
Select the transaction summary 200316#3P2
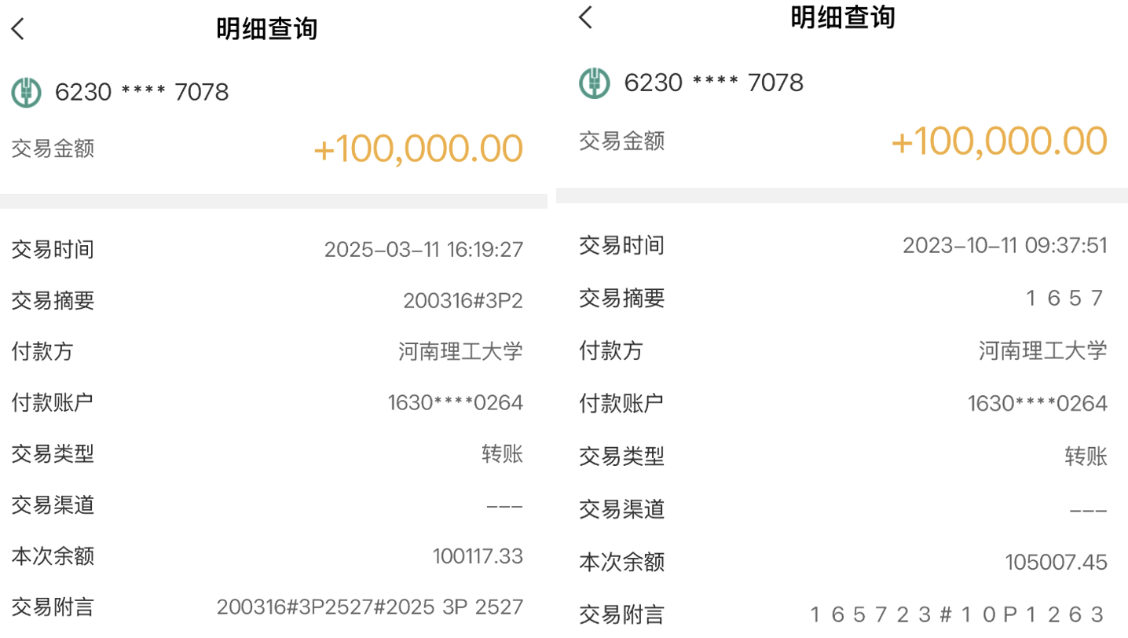[x=463, y=301]
